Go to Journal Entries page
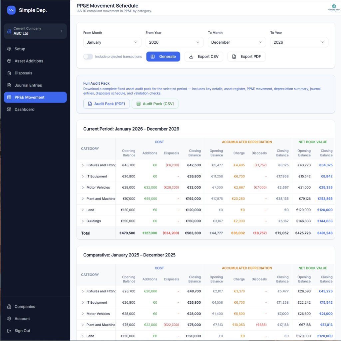The width and height of the screenshot is (341, 341). click(35, 85)
